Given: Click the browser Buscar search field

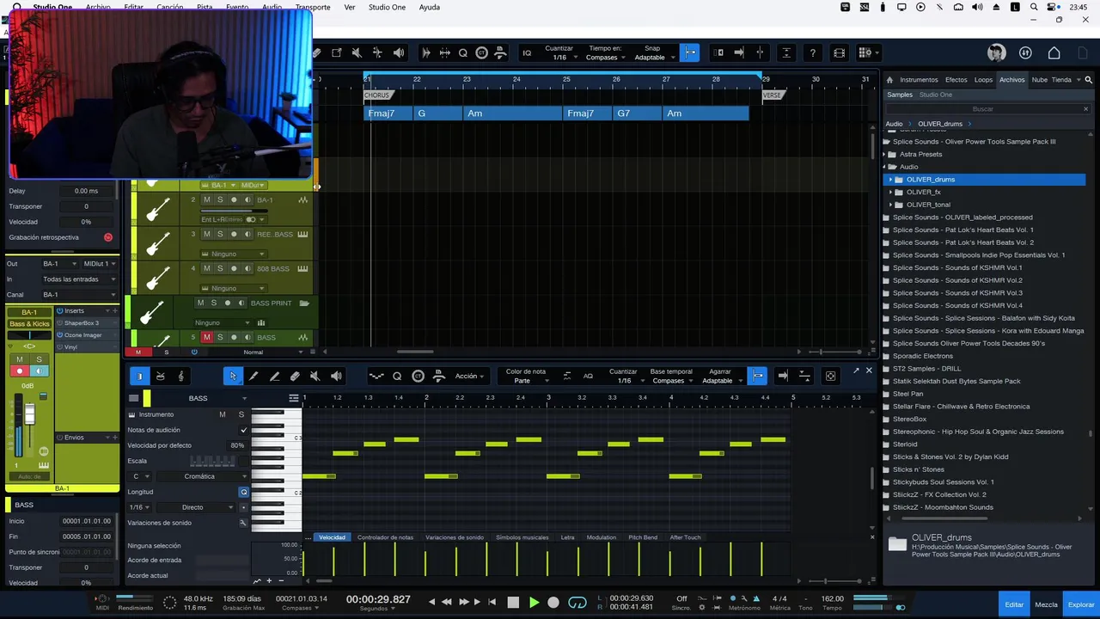Looking at the screenshot, I should (986, 109).
